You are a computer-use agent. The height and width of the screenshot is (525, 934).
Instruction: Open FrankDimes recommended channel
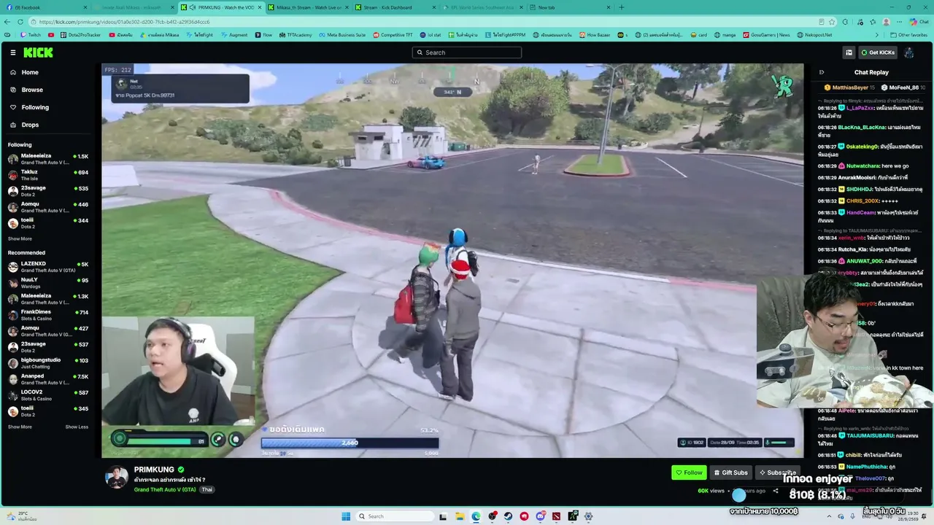click(x=48, y=314)
